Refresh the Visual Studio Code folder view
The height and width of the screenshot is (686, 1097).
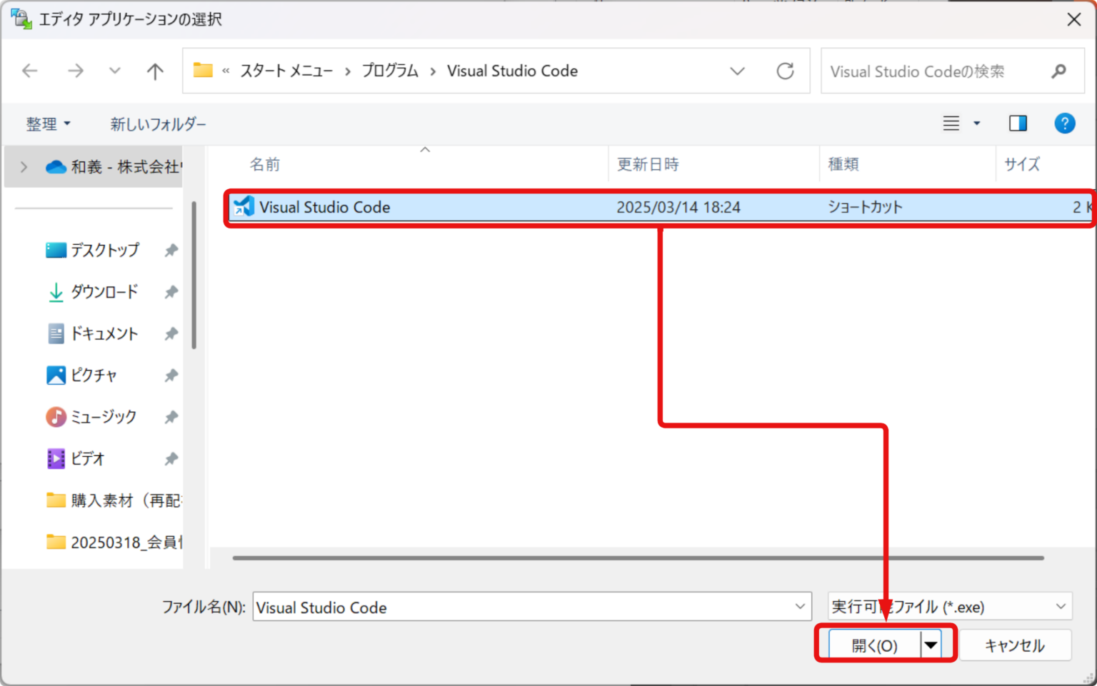(786, 71)
